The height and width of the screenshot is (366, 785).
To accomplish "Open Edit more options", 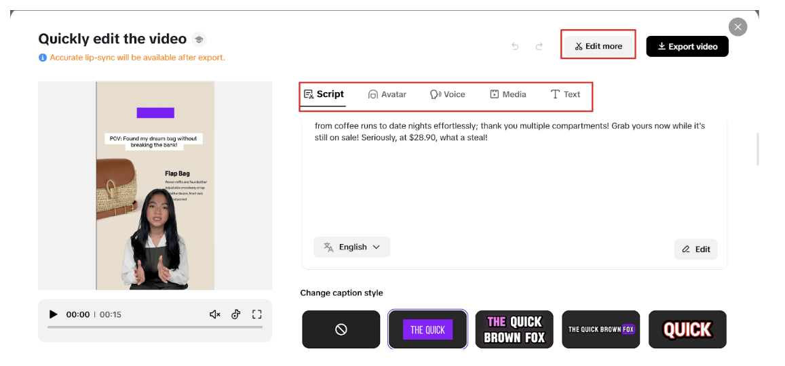I will click(598, 46).
